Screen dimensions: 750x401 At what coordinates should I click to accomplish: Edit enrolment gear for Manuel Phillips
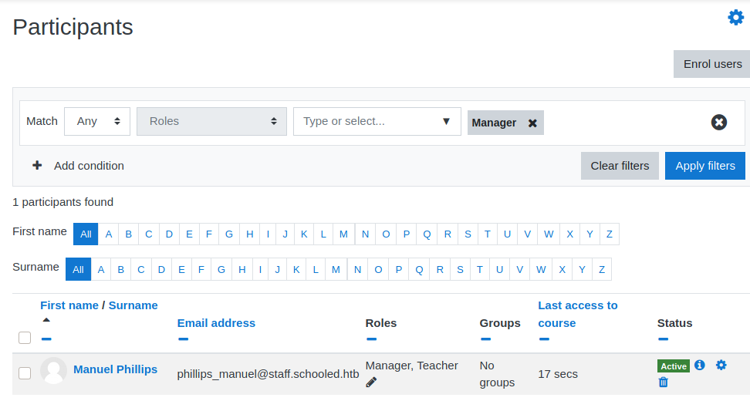tap(721, 365)
